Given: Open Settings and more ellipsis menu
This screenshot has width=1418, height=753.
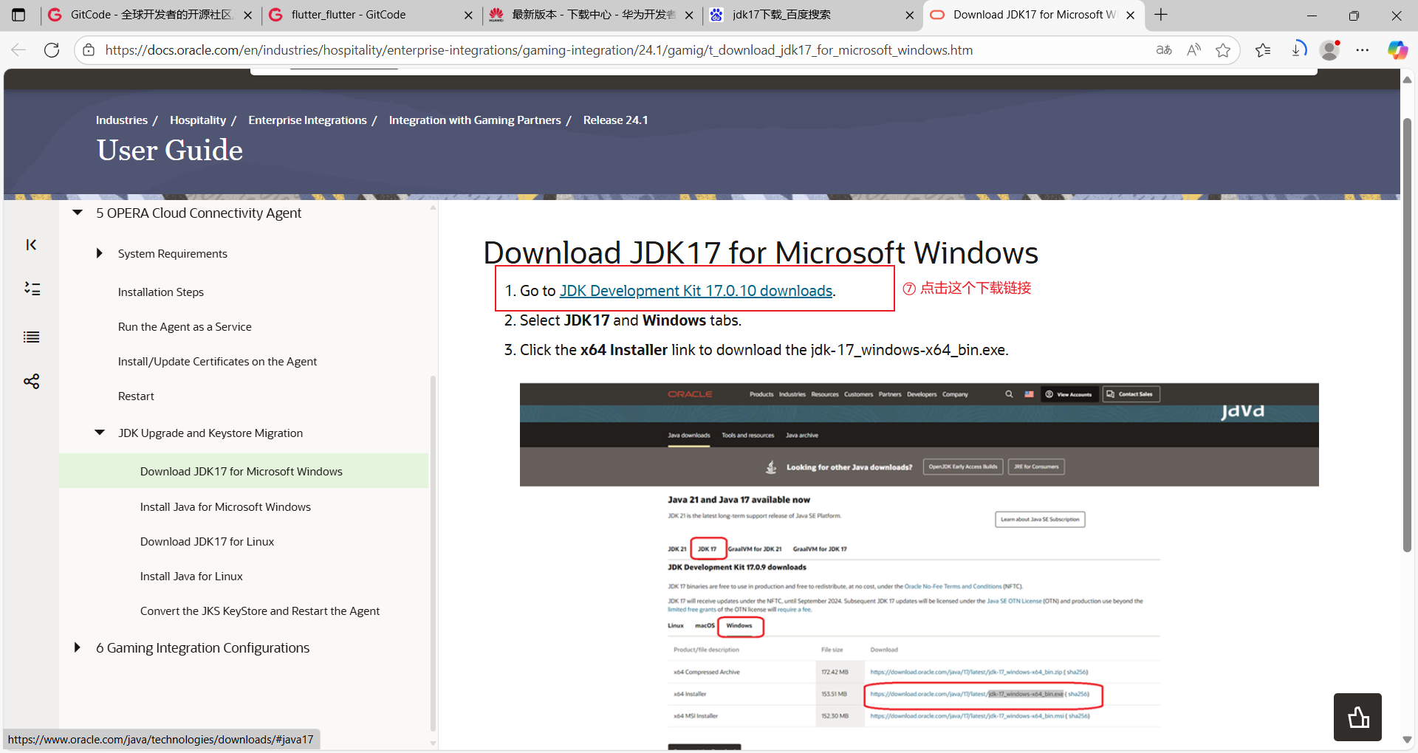Looking at the screenshot, I should coord(1363,50).
